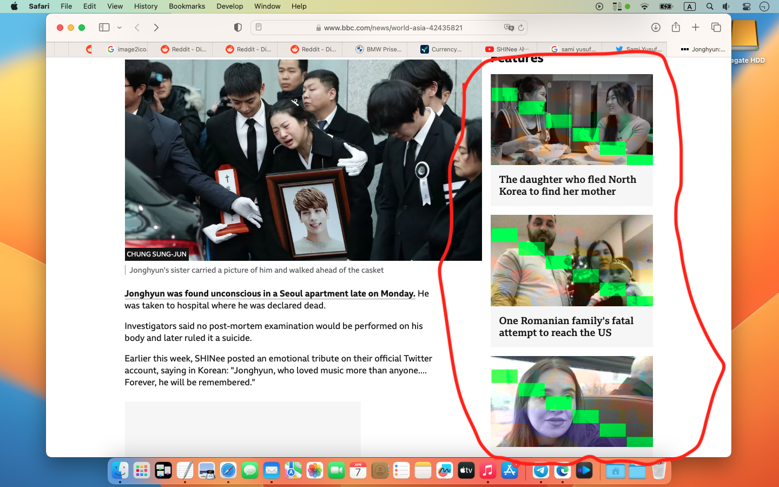Open FaceTime from the Dock

(x=336, y=470)
